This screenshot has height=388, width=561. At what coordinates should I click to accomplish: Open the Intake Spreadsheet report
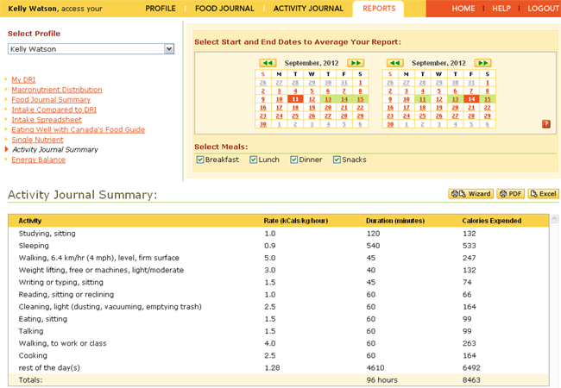pos(47,120)
